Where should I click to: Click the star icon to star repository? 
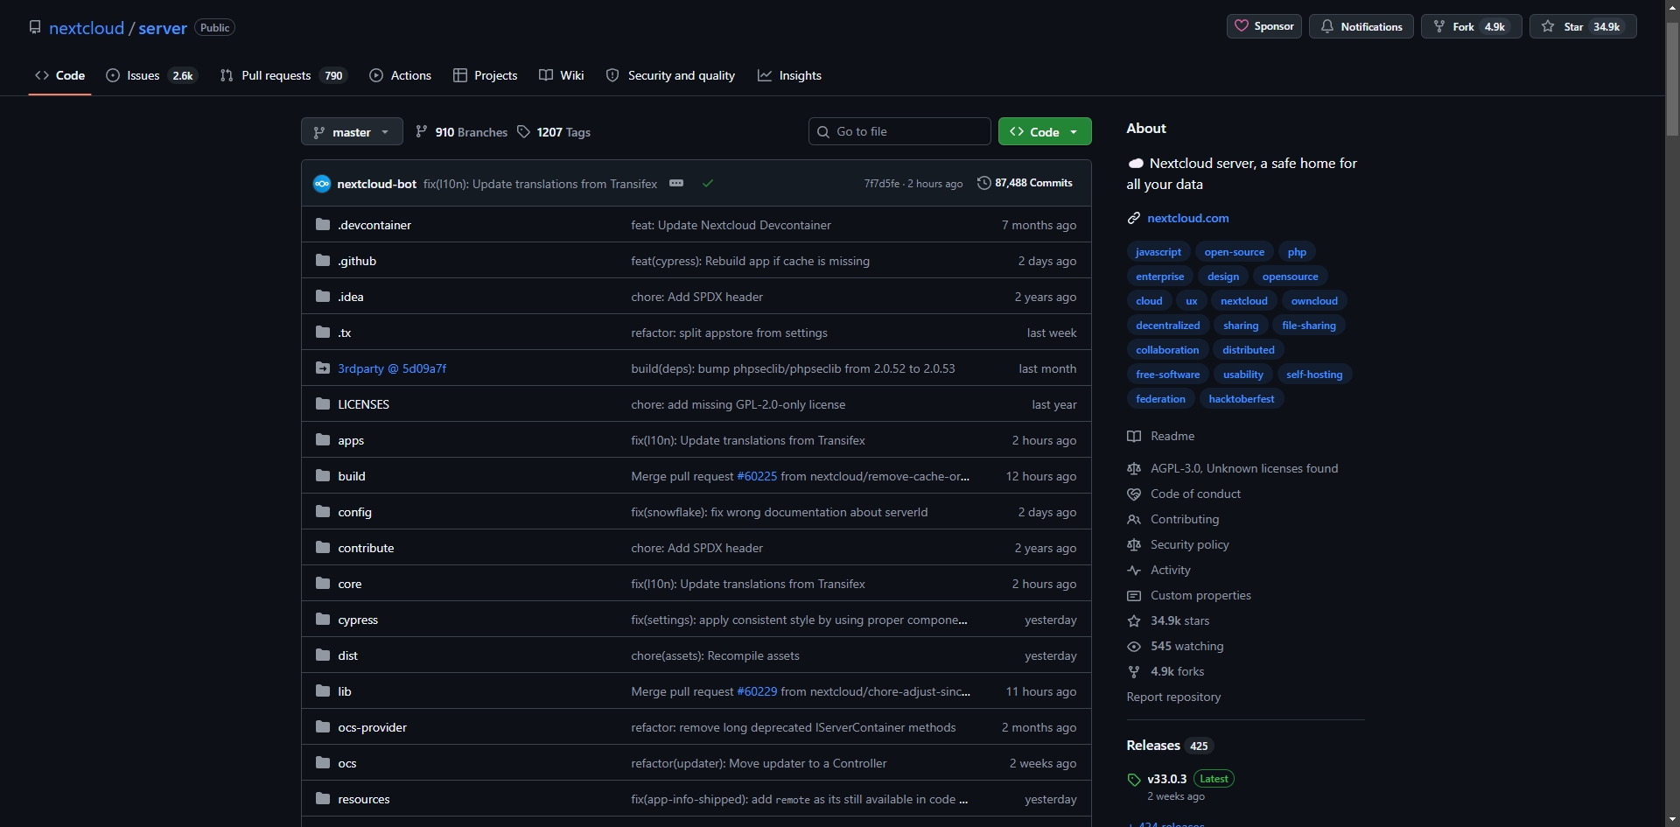(x=1548, y=26)
